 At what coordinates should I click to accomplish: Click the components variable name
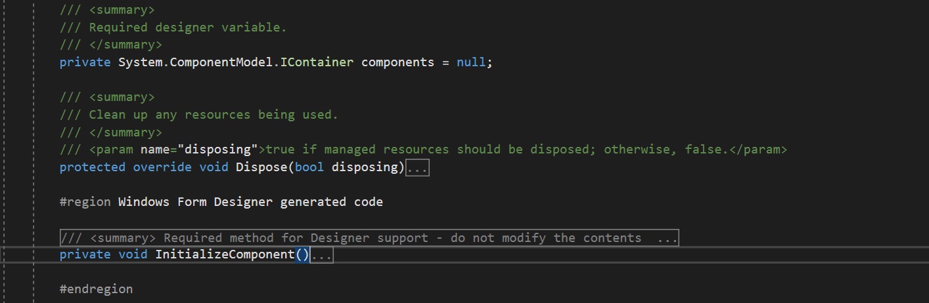tap(397, 63)
